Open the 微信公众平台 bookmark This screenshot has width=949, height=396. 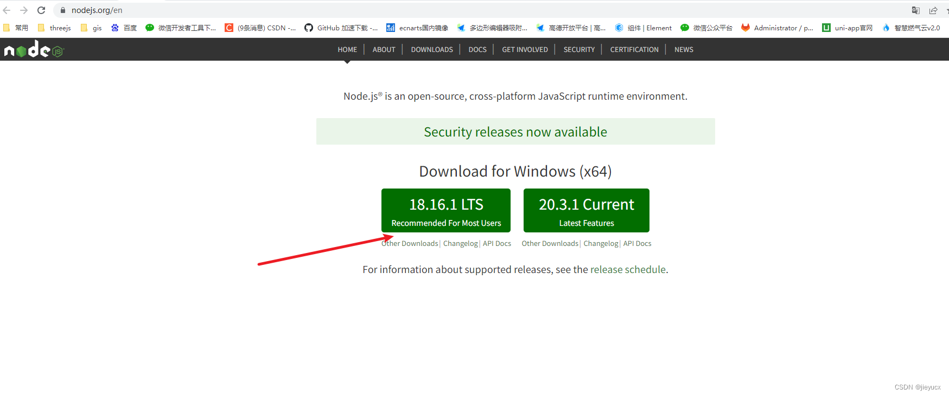tap(706, 28)
